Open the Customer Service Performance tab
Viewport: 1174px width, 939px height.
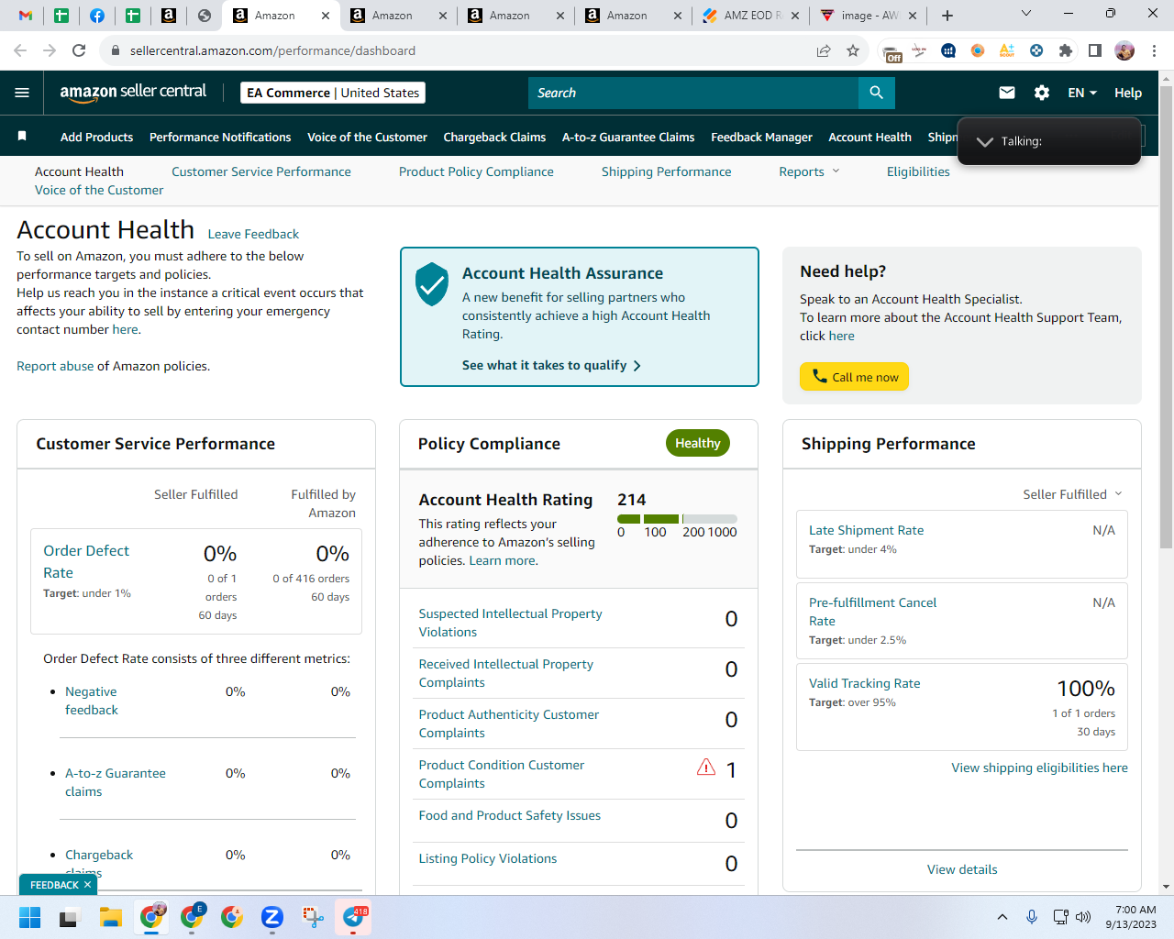261,171
